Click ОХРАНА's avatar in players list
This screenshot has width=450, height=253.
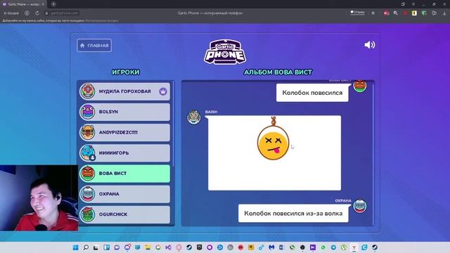[87, 194]
